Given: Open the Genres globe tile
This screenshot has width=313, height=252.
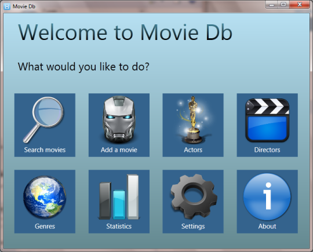Looking at the screenshot, I should 45,202.
